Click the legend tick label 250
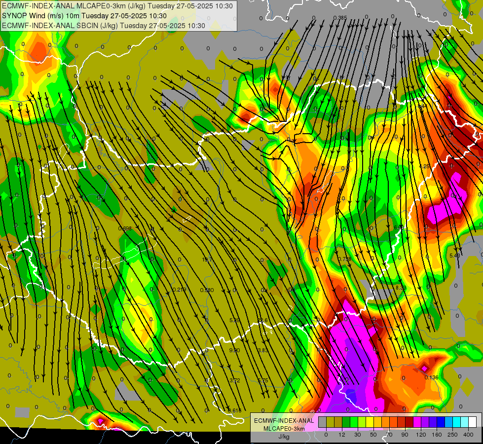 [452, 435]
